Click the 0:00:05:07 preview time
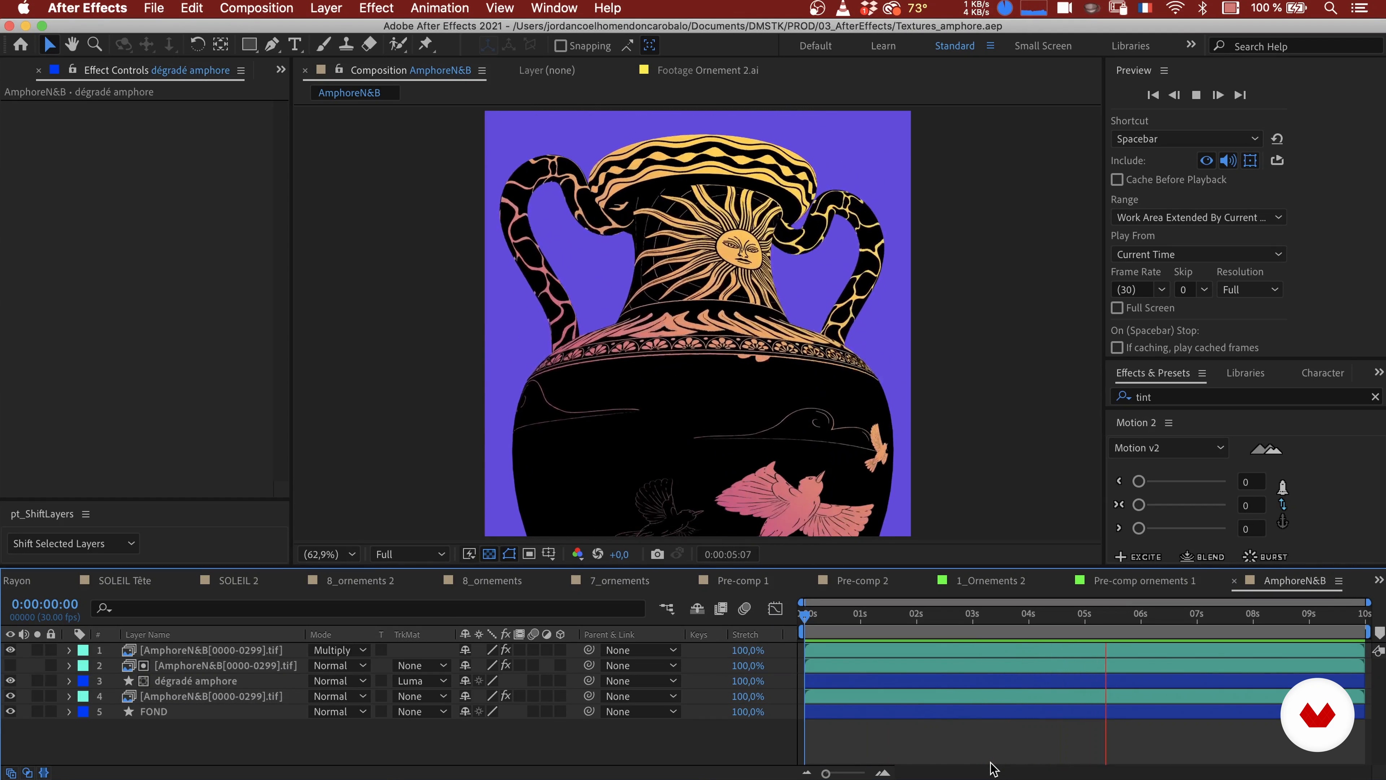Screen dimensions: 1386x780 pos(727,554)
